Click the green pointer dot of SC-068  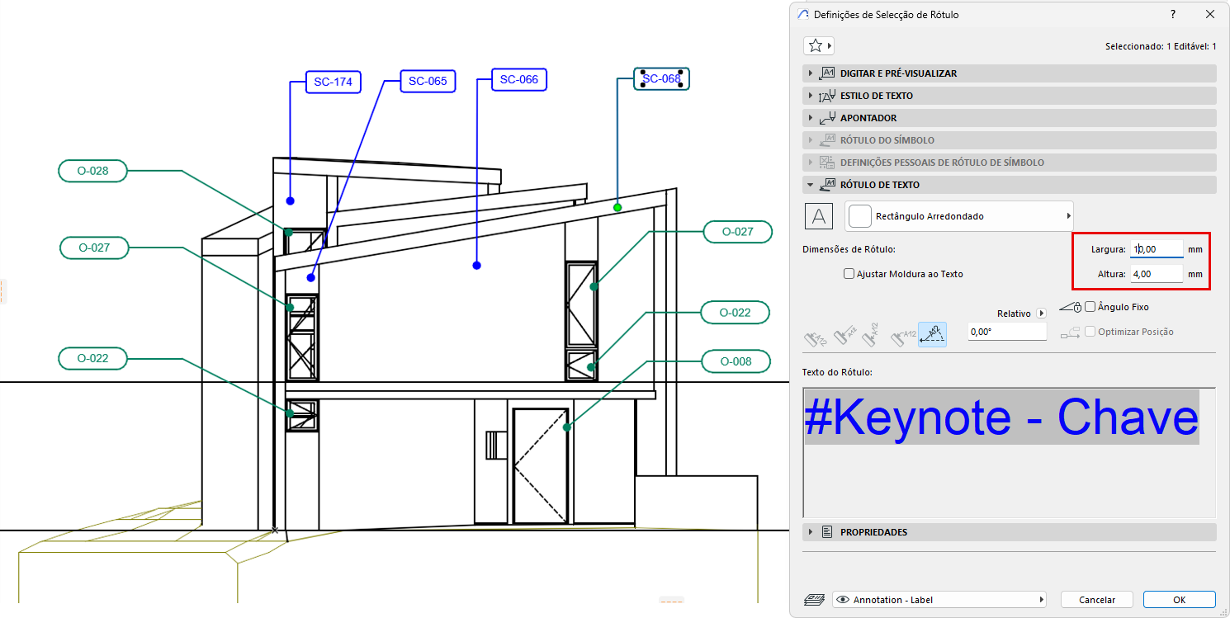coord(617,207)
